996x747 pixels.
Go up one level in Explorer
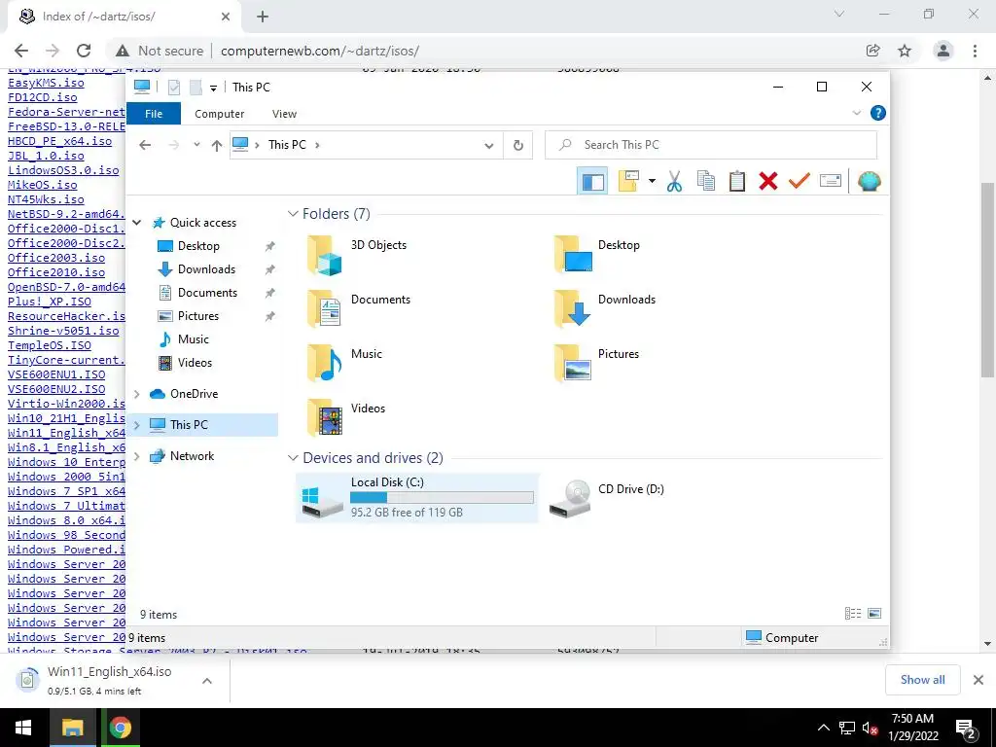[217, 146]
